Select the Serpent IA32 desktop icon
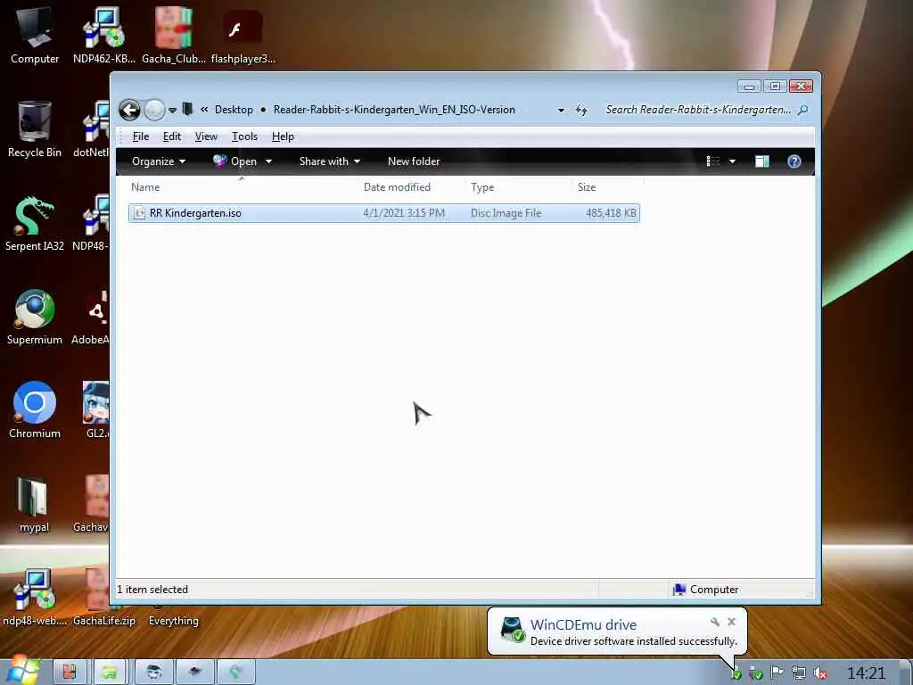Image resolution: width=913 pixels, height=685 pixels. point(35,223)
